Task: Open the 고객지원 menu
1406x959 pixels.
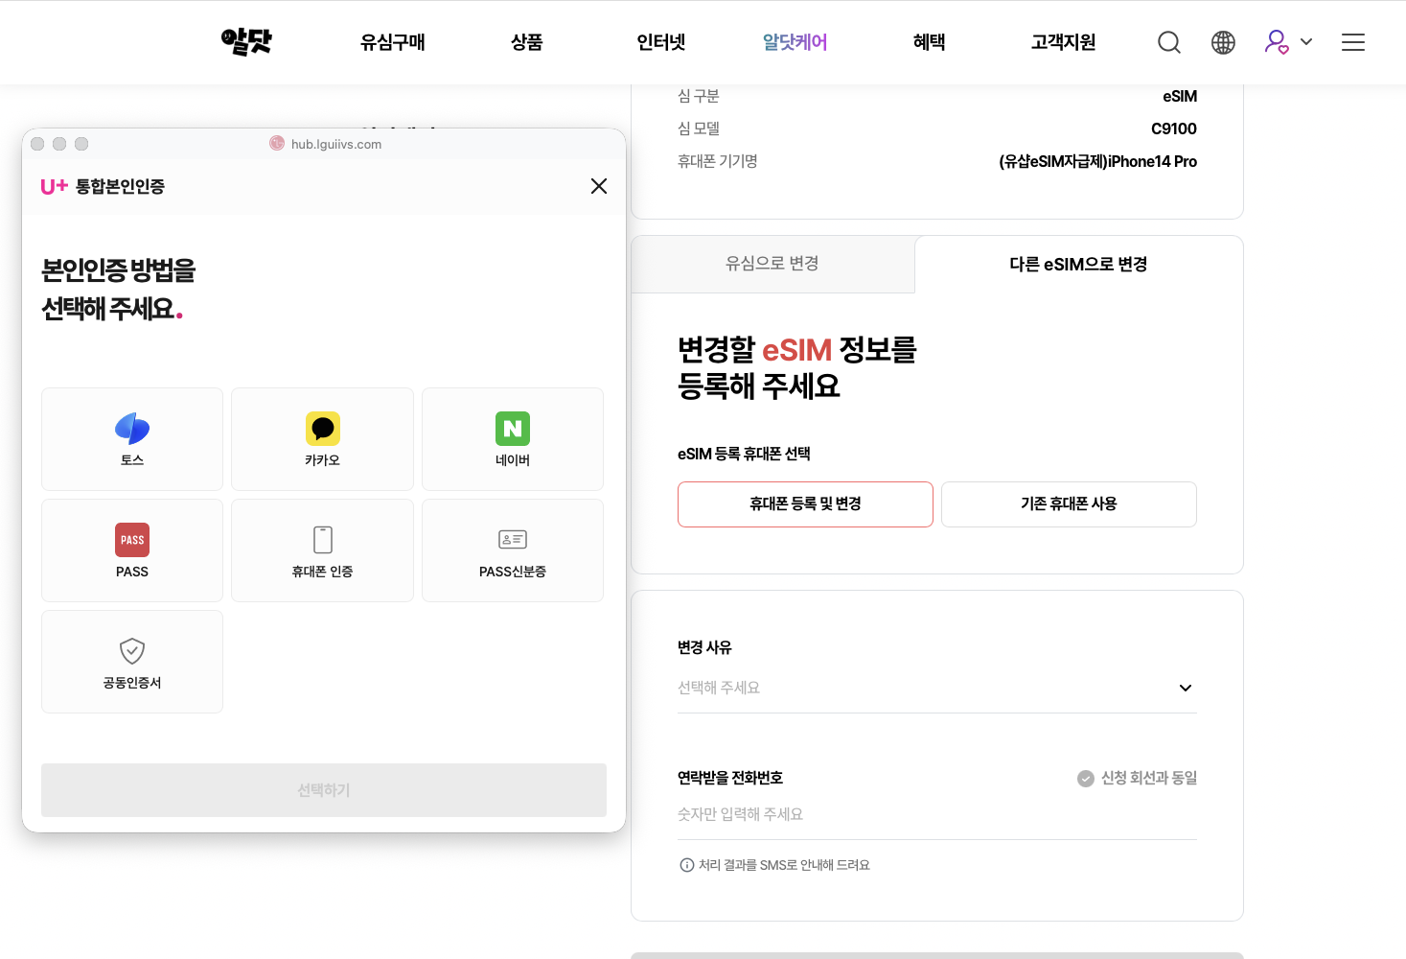Action: click(1064, 42)
